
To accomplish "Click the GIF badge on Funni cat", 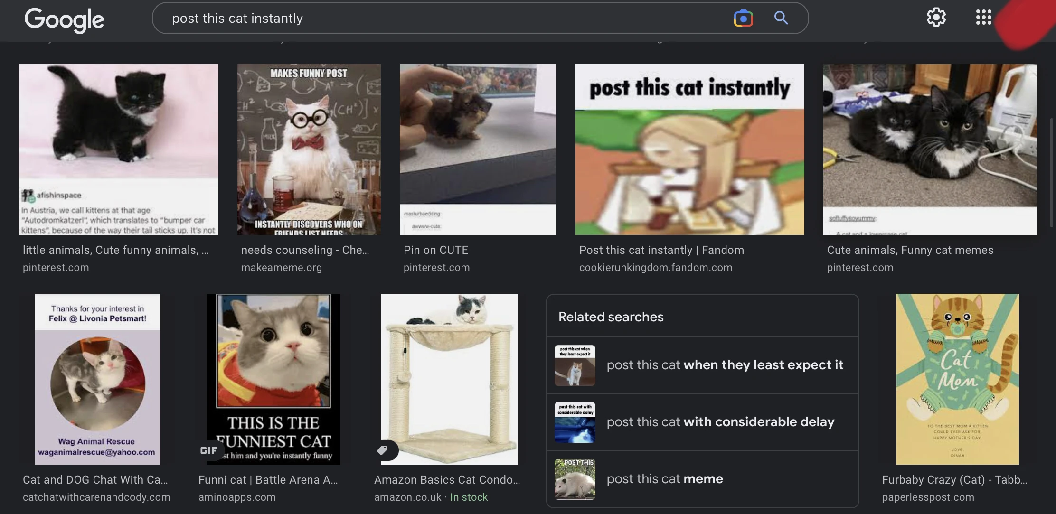I will tap(209, 450).
